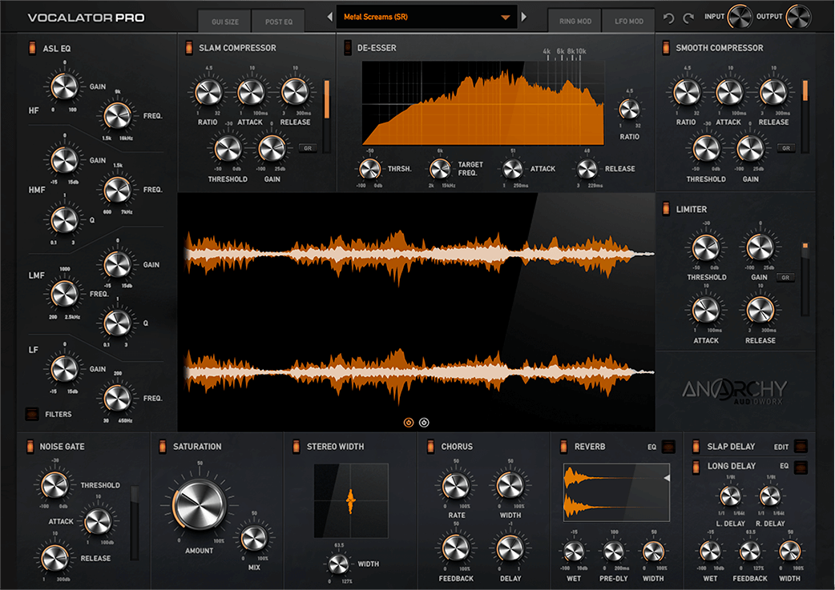Click the large Saturation AMOUNT knob
835x590 pixels.
[x=200, y=505]
